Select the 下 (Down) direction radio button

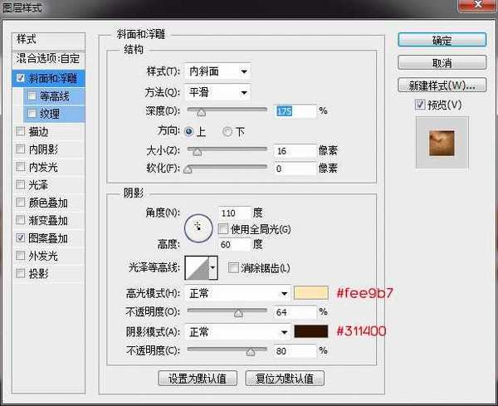point(227,131)
